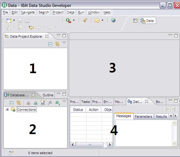The image size is (180, 157).
Task: Open the Window menu
Action: [94, 12]
